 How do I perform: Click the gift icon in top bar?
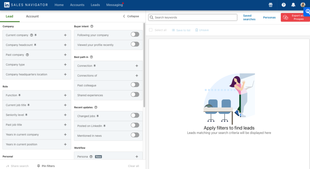coord(271,5)
